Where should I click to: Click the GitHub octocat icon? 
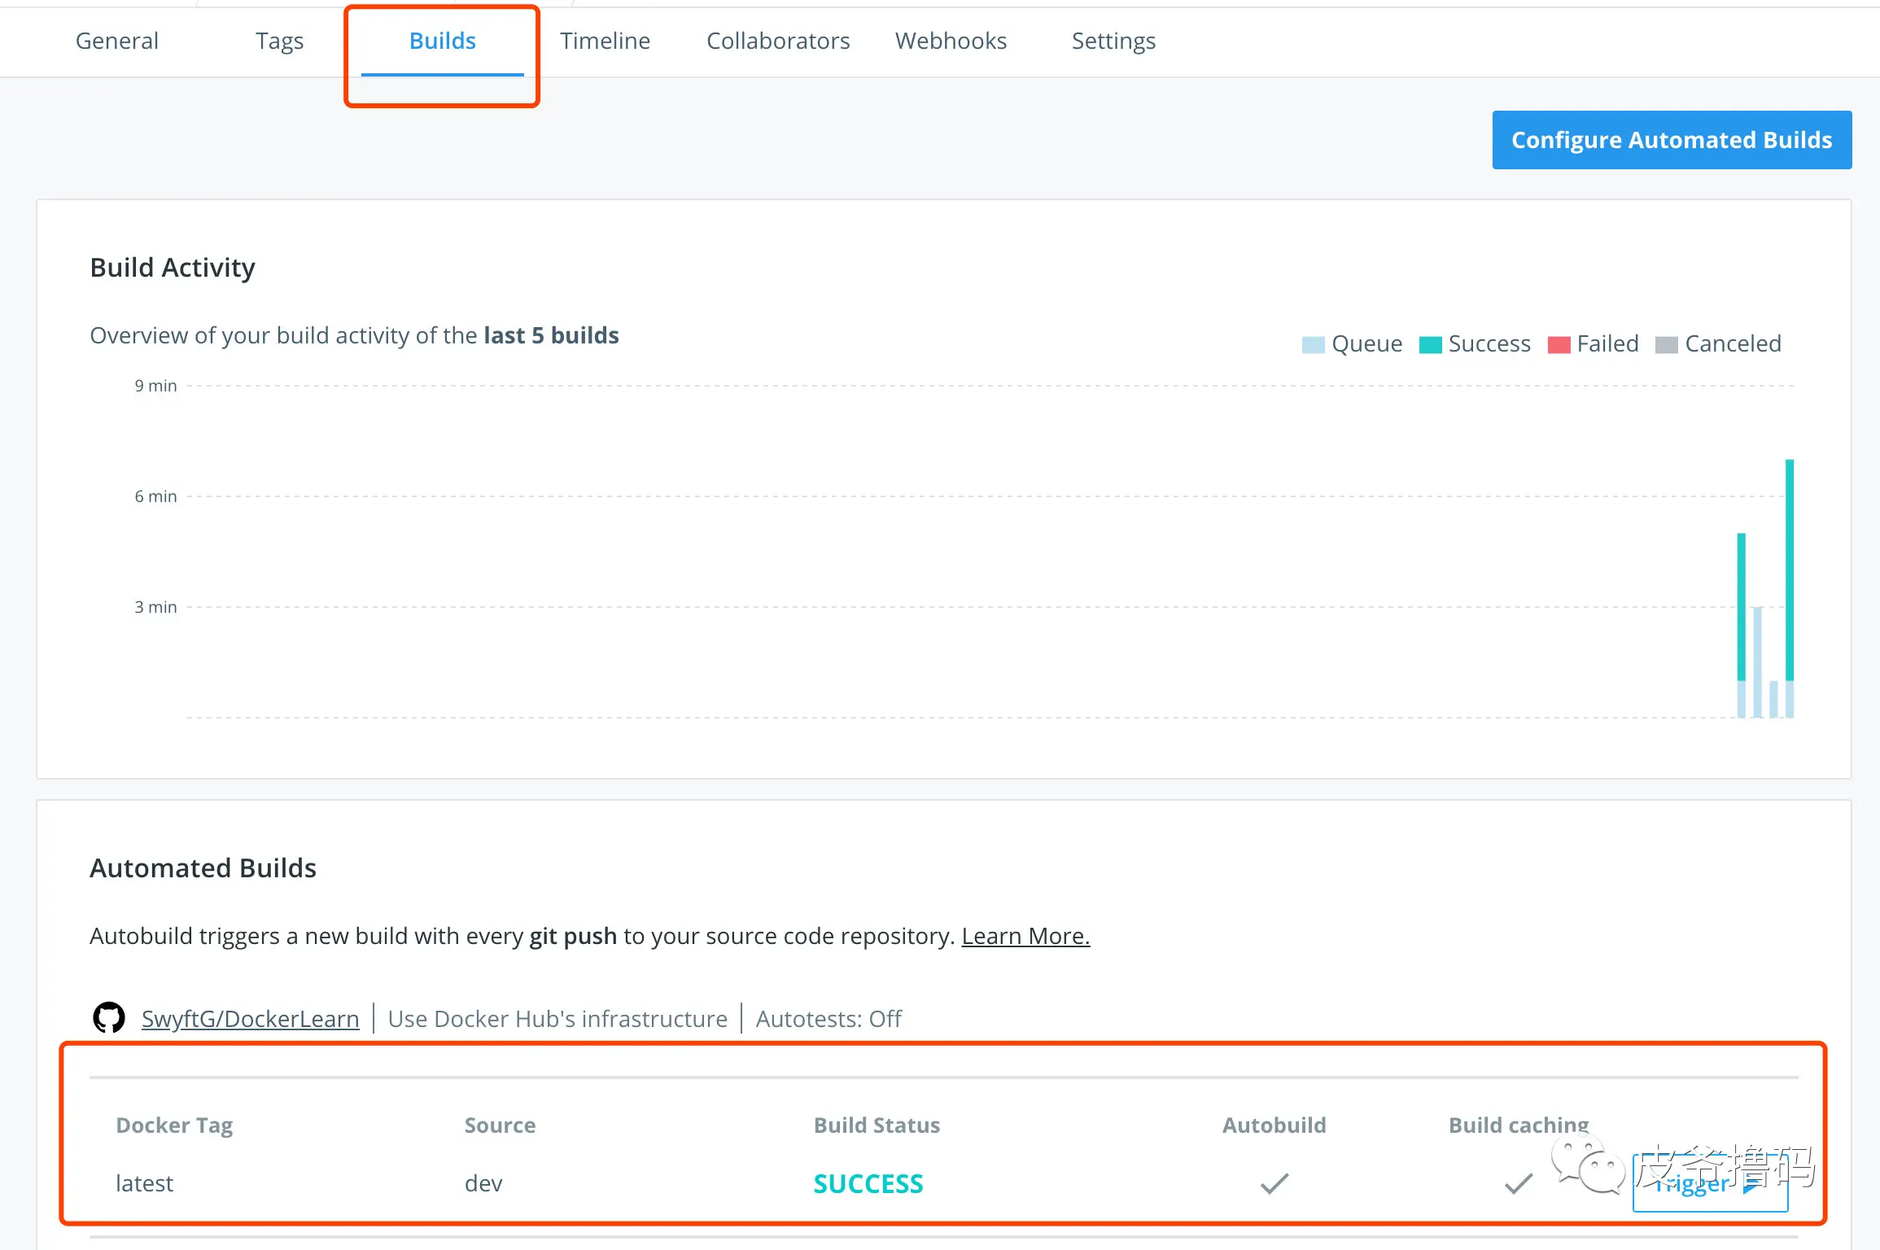(x=109, y=1017)
